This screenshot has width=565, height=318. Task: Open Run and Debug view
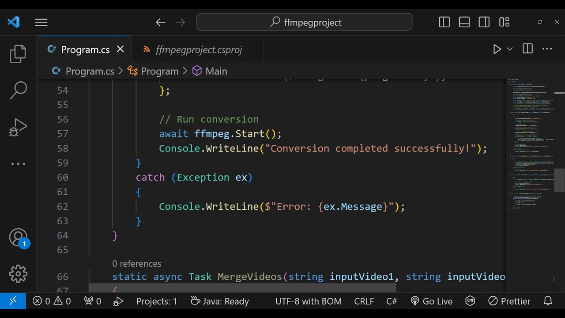[18, 127]
